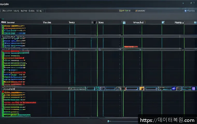Click the red text marker in the second track section
Image resolution: width=197 pixels, height=124 pixels.
tap(131, 47)
